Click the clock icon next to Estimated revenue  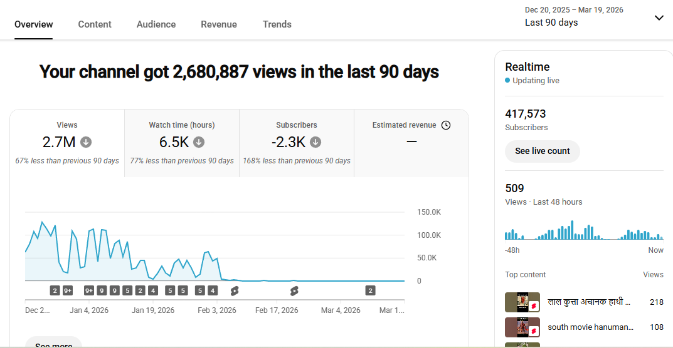click(x=446, y=125)
